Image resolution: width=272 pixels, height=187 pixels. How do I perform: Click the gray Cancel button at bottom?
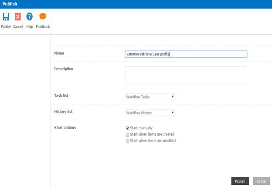pos(261,181)
